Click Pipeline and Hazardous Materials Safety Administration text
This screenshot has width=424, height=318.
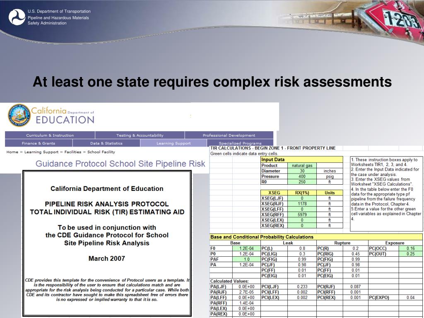click(x=58, y=20)
